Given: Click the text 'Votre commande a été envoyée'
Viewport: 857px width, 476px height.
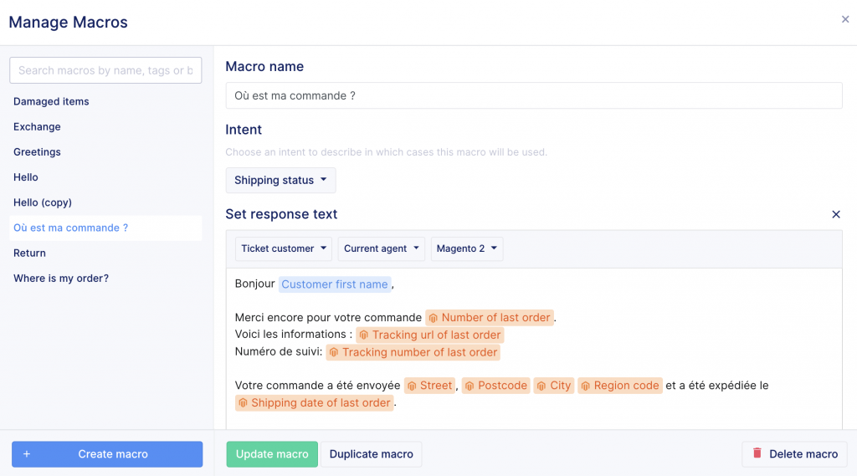Looking at the screenshot, I should pyautogui.click(x=317, y=386).
